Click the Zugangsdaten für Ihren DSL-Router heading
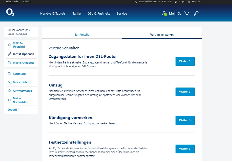 [x=83, y=57]
